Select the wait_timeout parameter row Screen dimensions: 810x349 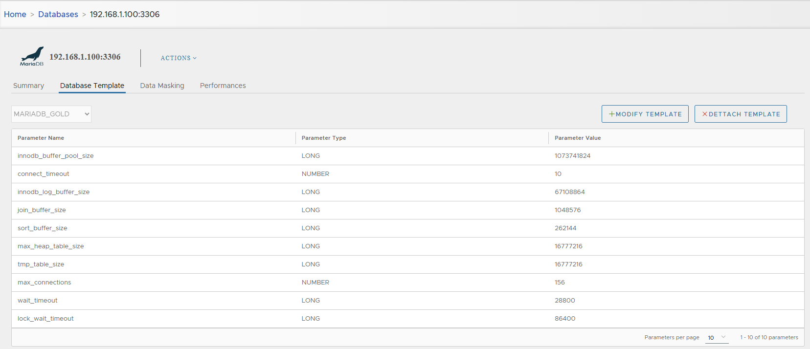38,301
